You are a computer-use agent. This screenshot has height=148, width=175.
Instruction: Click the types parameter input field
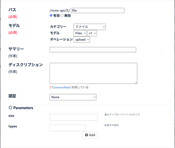click(68, 128)
